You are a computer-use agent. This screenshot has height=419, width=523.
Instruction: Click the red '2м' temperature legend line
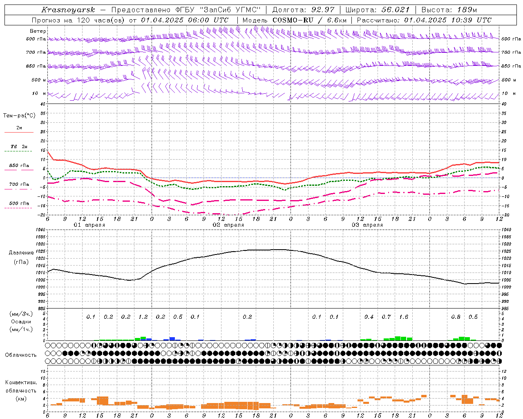tap(19, 132)
